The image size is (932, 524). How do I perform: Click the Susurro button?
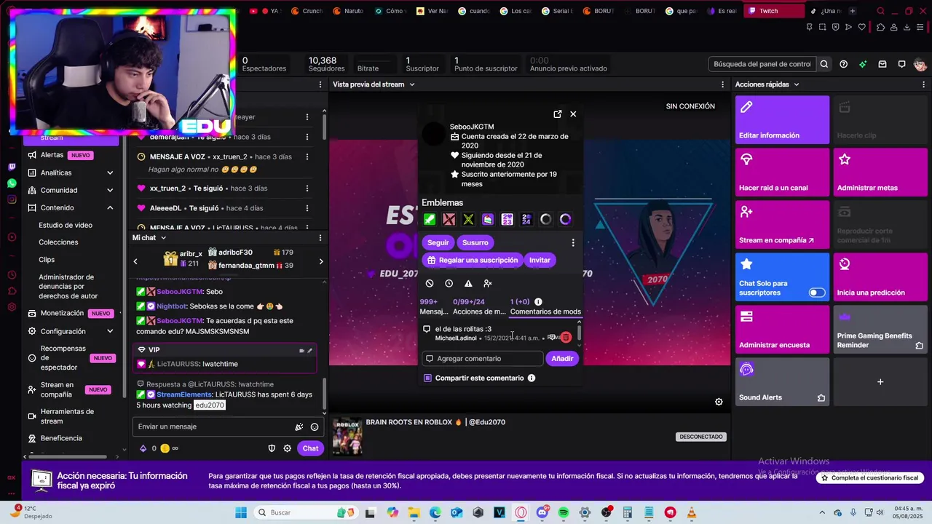pyautogui.click(x=475, y=242)
